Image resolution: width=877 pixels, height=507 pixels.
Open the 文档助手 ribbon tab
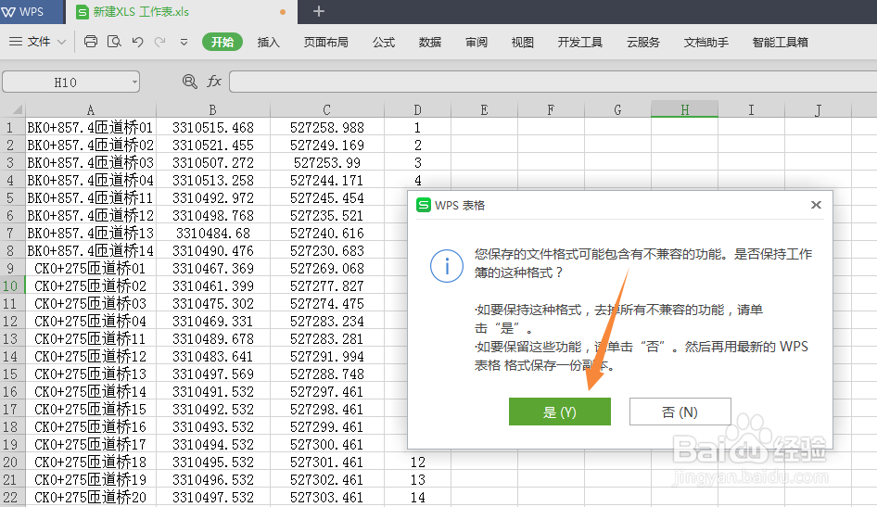point(705,43)
